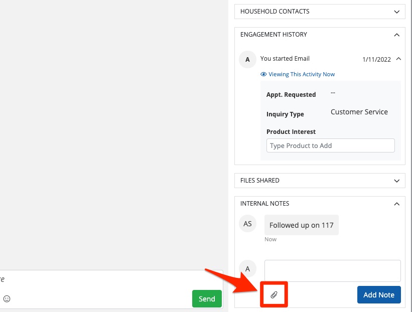Open the emoji picker smiley icon
Viewport: 412px width, 312px height.
pos(7,299)
